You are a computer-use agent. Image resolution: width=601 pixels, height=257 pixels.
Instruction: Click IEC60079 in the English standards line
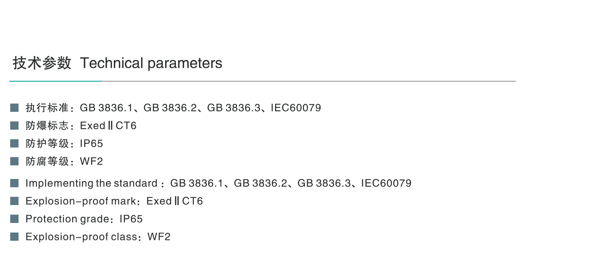click(386, 183)
